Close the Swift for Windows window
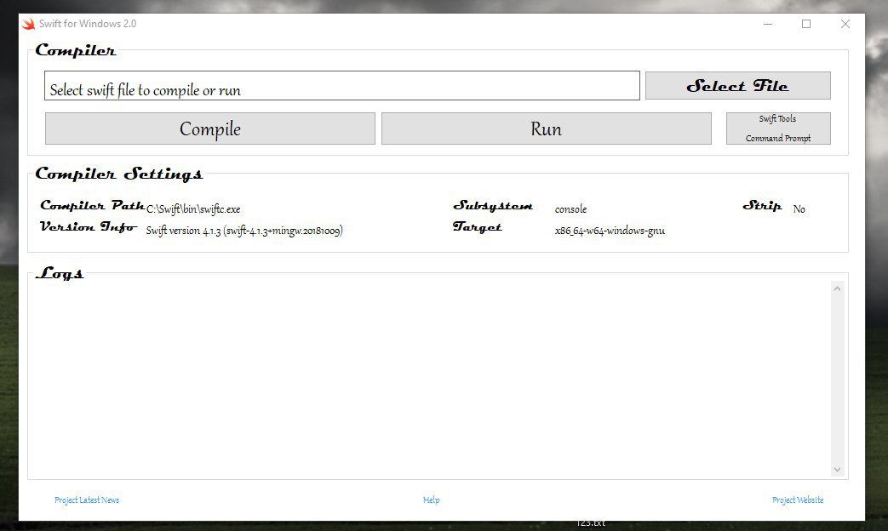The width and height of the screenshot is (888, 531). (845, 24)
